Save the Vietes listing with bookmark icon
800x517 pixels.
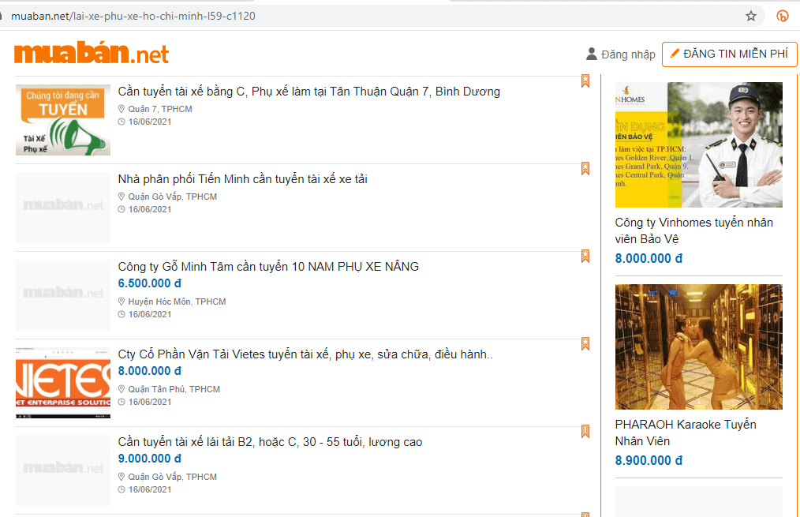585,344
